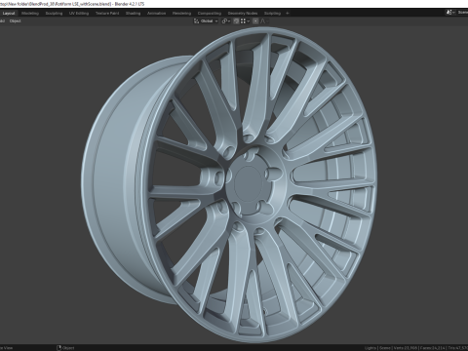Toggle proportional editing

pyautogui.click(x=255, y=21)
